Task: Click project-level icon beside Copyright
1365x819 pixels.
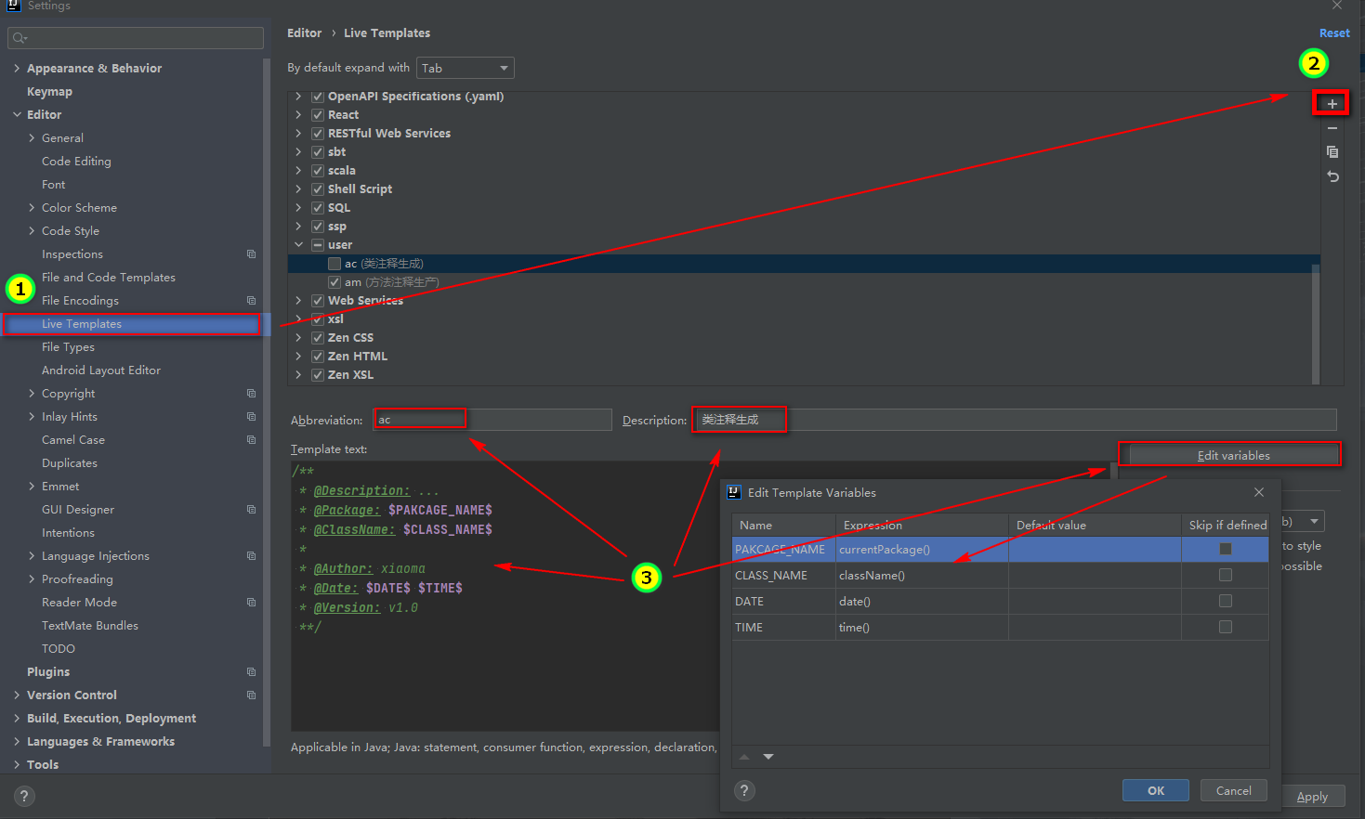Action: (x=251, y=393)
